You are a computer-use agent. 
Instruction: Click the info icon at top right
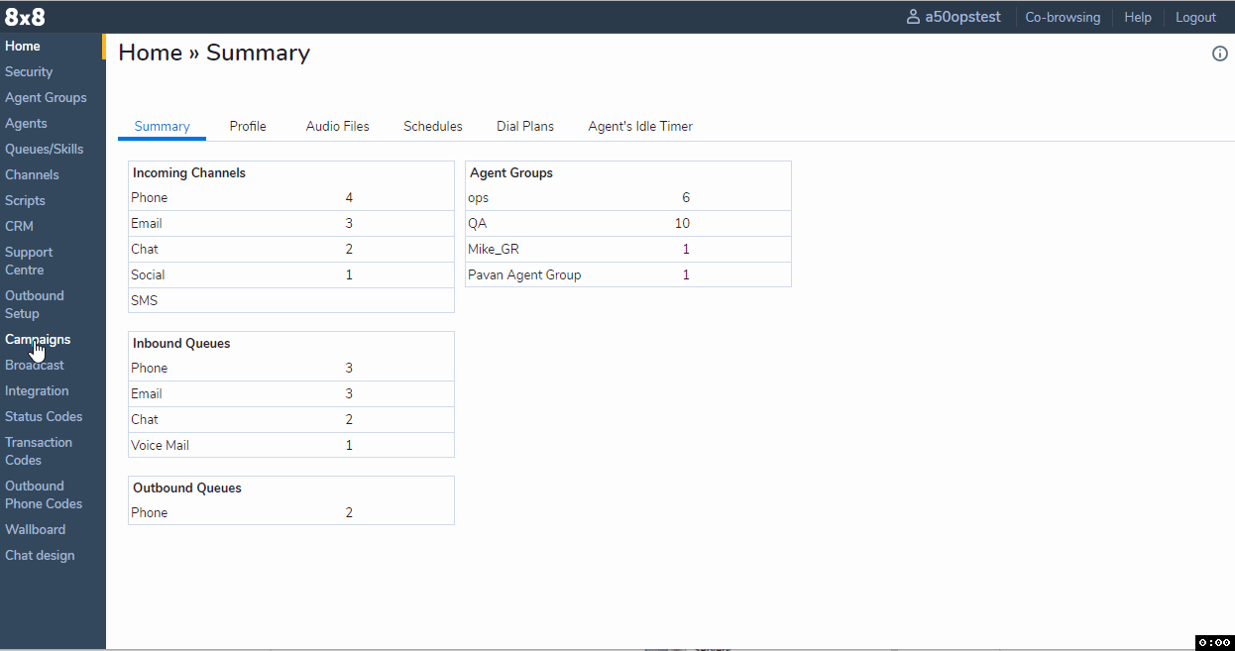pyautogui.click(x=1219, y=54)
